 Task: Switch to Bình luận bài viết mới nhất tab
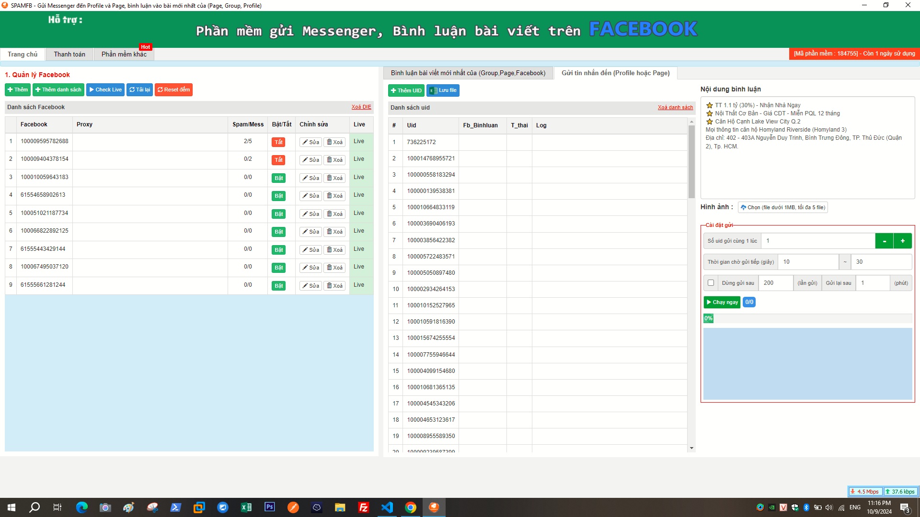point(468,73)
